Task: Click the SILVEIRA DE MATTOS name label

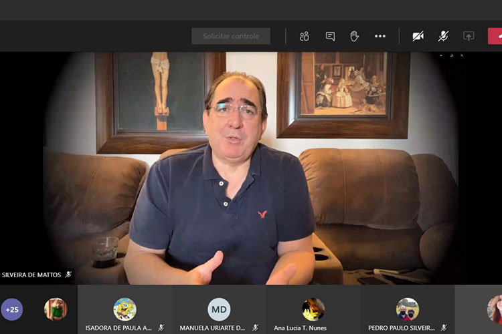Action: [x=31, y=275]
